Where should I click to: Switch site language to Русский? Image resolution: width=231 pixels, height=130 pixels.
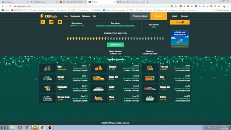click(184, 16)
